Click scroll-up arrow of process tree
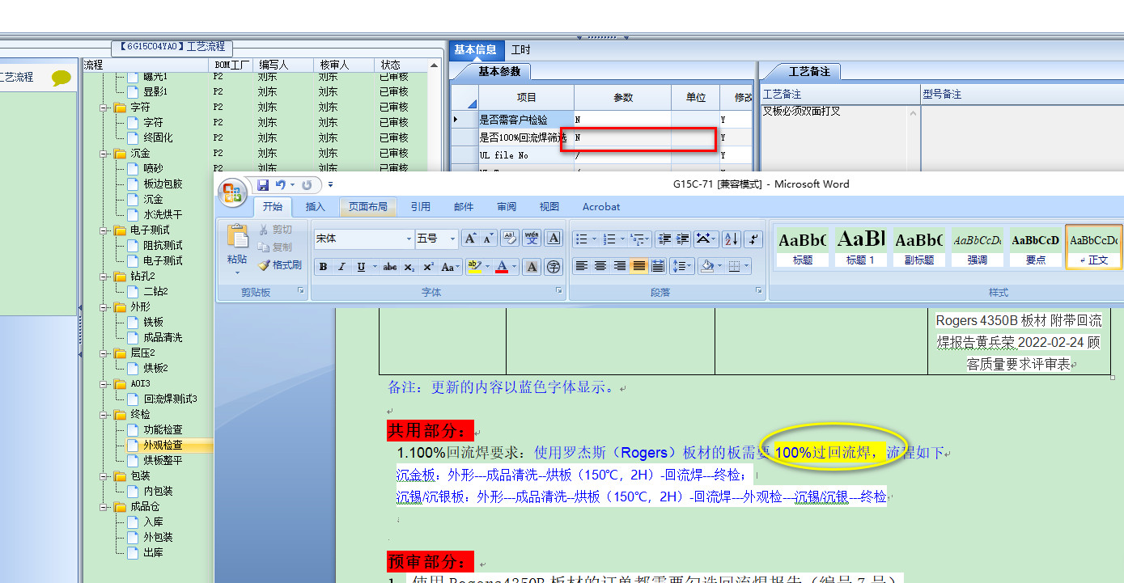 coord(435,65)
